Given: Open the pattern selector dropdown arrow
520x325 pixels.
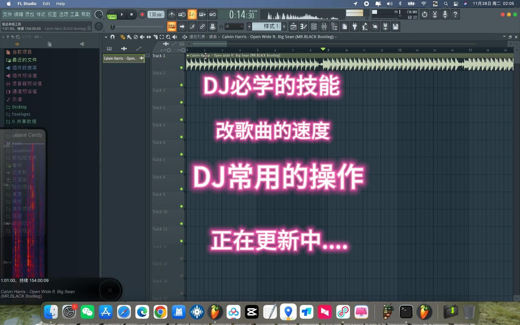Looking at the screenshot, I should (x=249, y=26).
